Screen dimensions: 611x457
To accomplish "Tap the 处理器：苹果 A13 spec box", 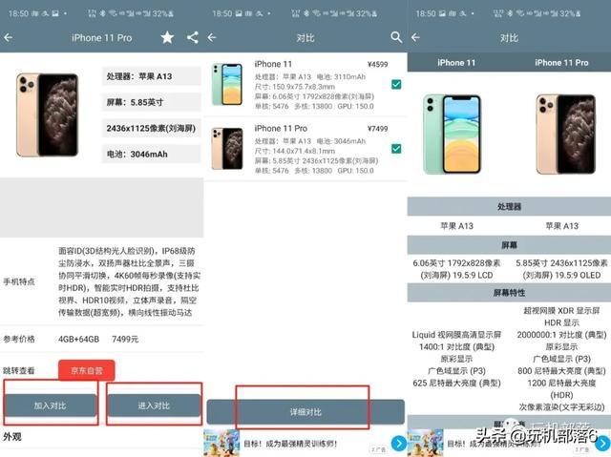I will click(x=151, y=76).
